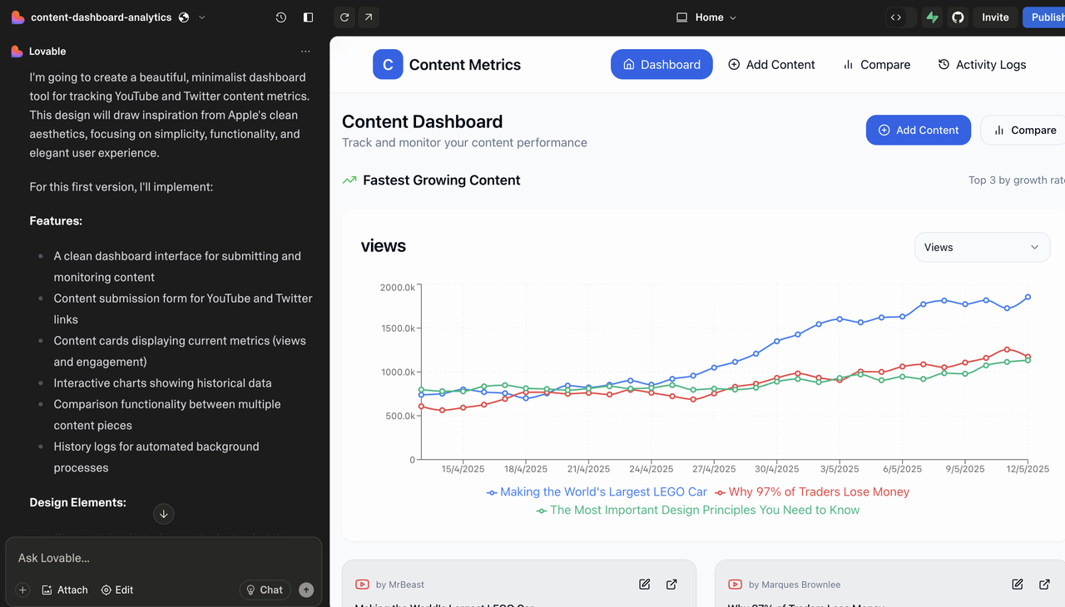Toggle The Most Important Design Principles legend
Image resolution: width=1065 pixels, height=607 pixels.
click(698, 511)
